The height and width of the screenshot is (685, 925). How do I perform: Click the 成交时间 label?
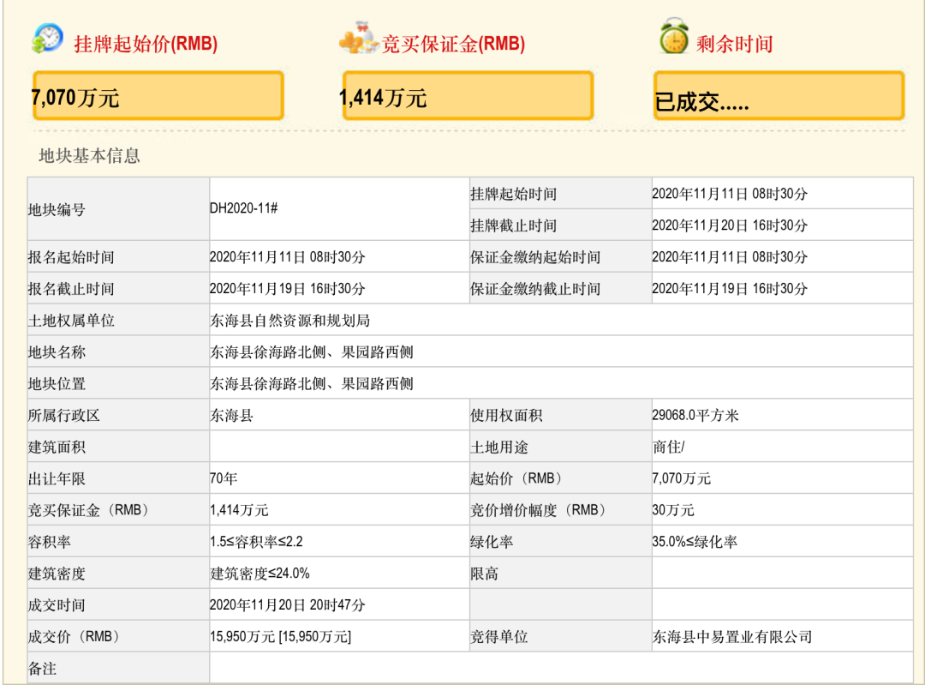[57, 605]
